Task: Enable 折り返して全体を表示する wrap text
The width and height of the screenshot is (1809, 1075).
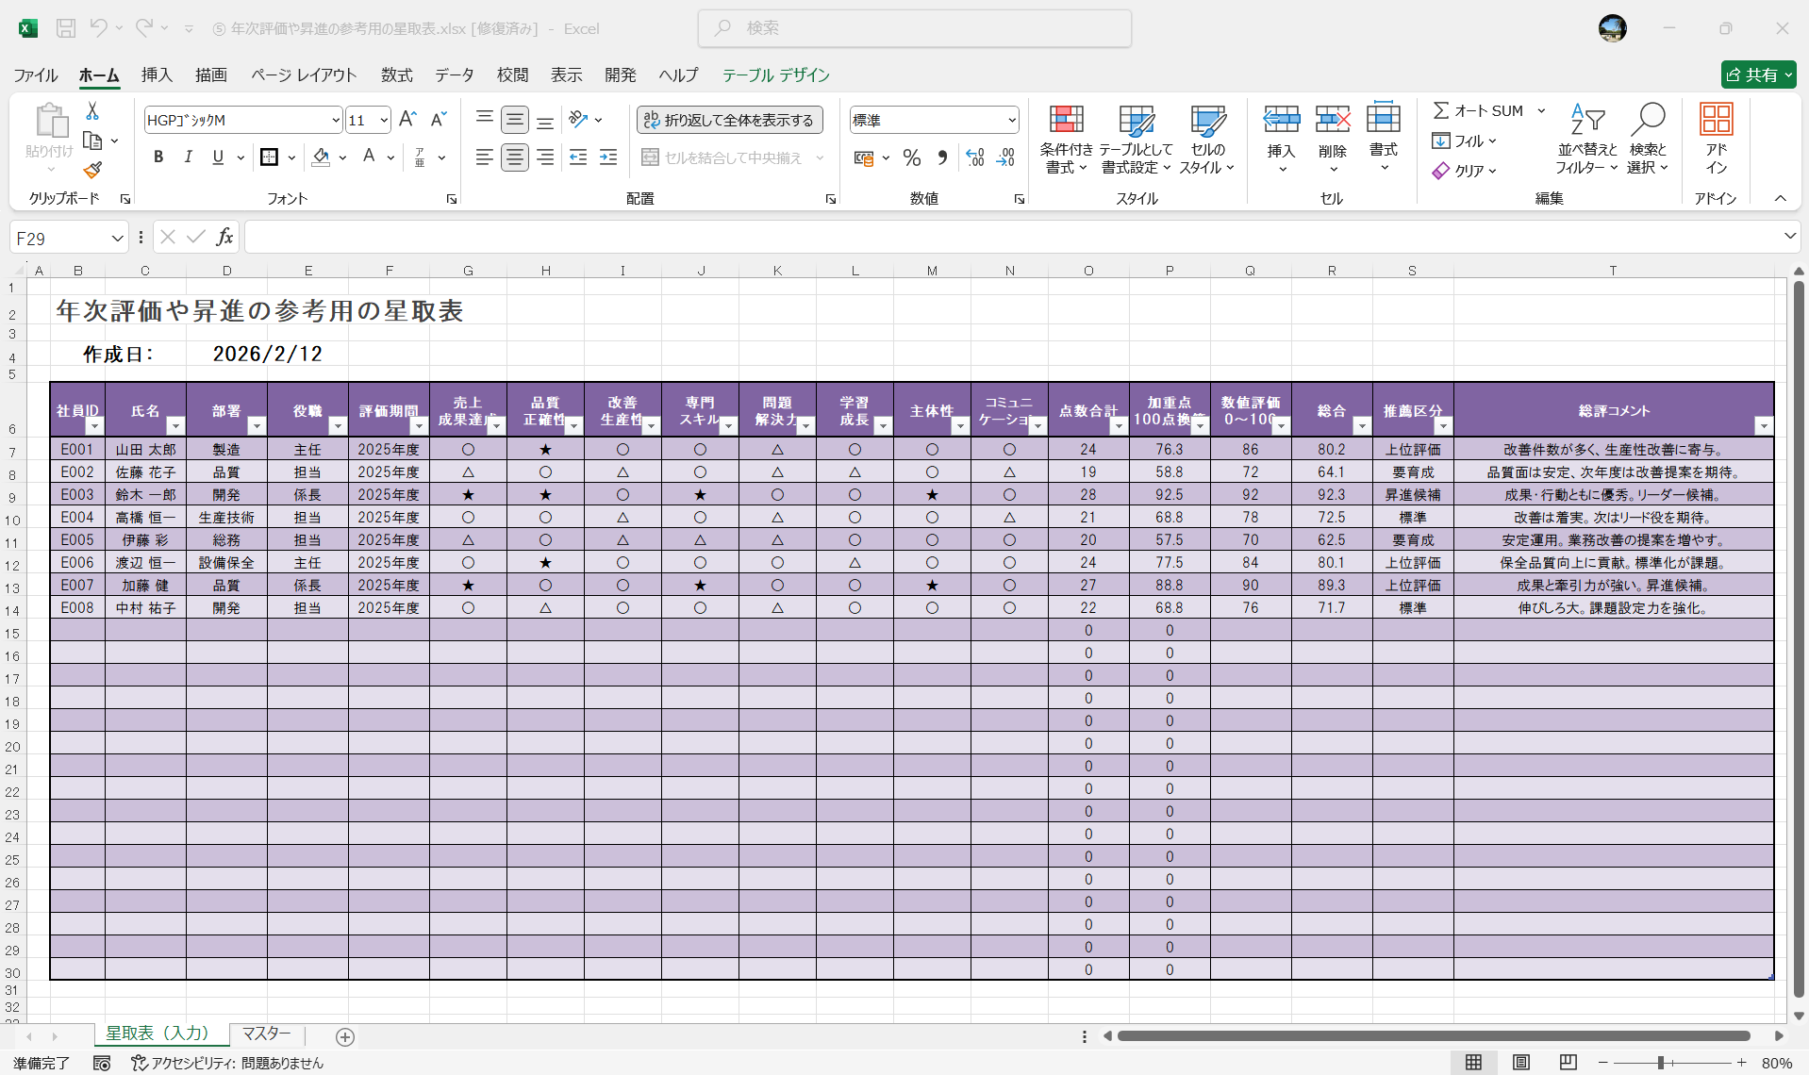Action: click(x=729, y=119)
